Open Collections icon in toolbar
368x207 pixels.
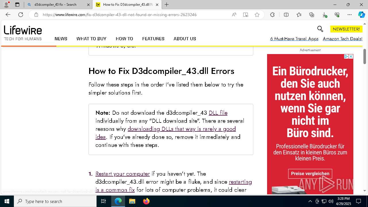(x=312, y=15)
